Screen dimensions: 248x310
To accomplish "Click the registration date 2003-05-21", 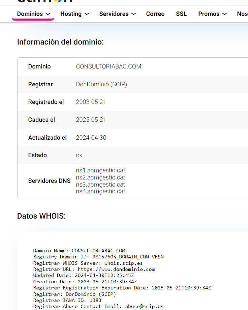I will (x=91, y=102).
